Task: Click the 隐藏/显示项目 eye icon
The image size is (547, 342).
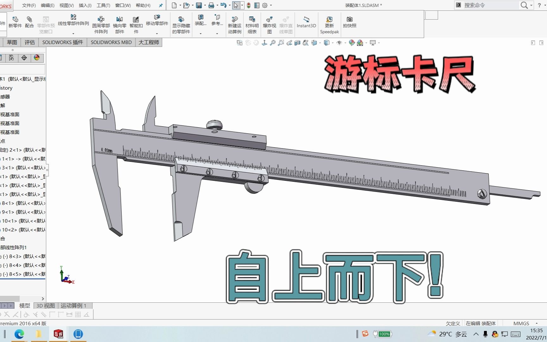Action: (340, 43)
